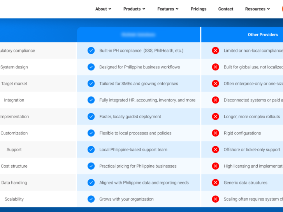Viewport: 283px width, 212px height.
Task: Open the Products dropdown menu
Action: tap(134, 9)
